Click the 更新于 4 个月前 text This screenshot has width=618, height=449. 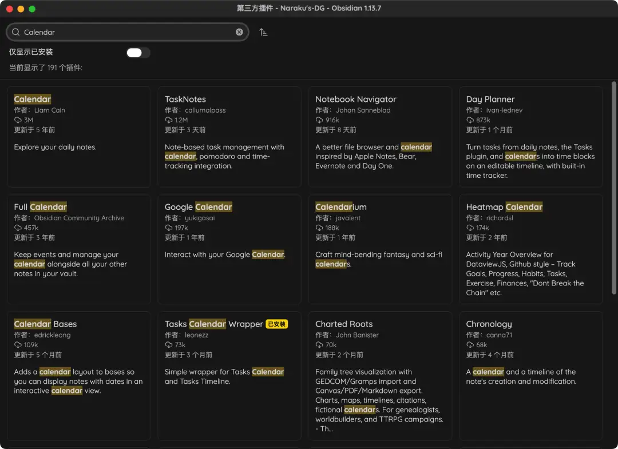click(490, 355)
